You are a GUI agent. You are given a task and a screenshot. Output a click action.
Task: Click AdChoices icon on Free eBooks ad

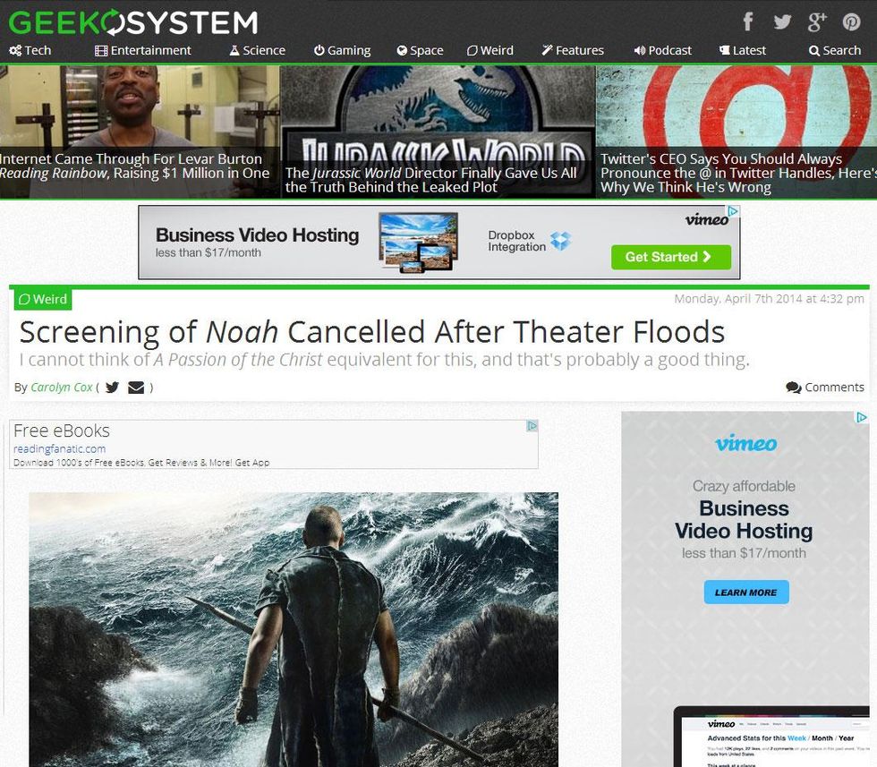pos(532,426)
